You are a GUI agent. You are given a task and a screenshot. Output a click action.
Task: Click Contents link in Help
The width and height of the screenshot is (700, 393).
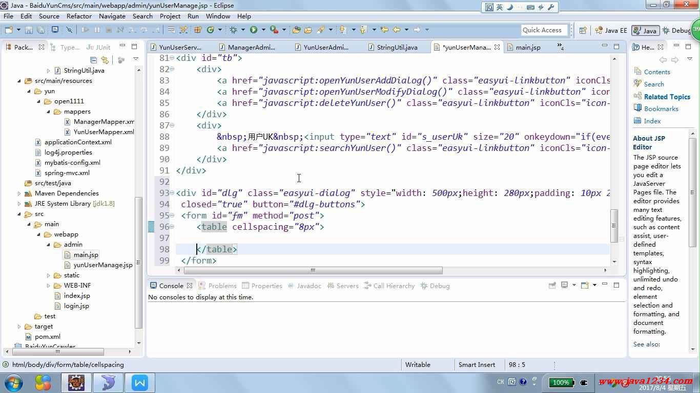[x=657, y=72]
